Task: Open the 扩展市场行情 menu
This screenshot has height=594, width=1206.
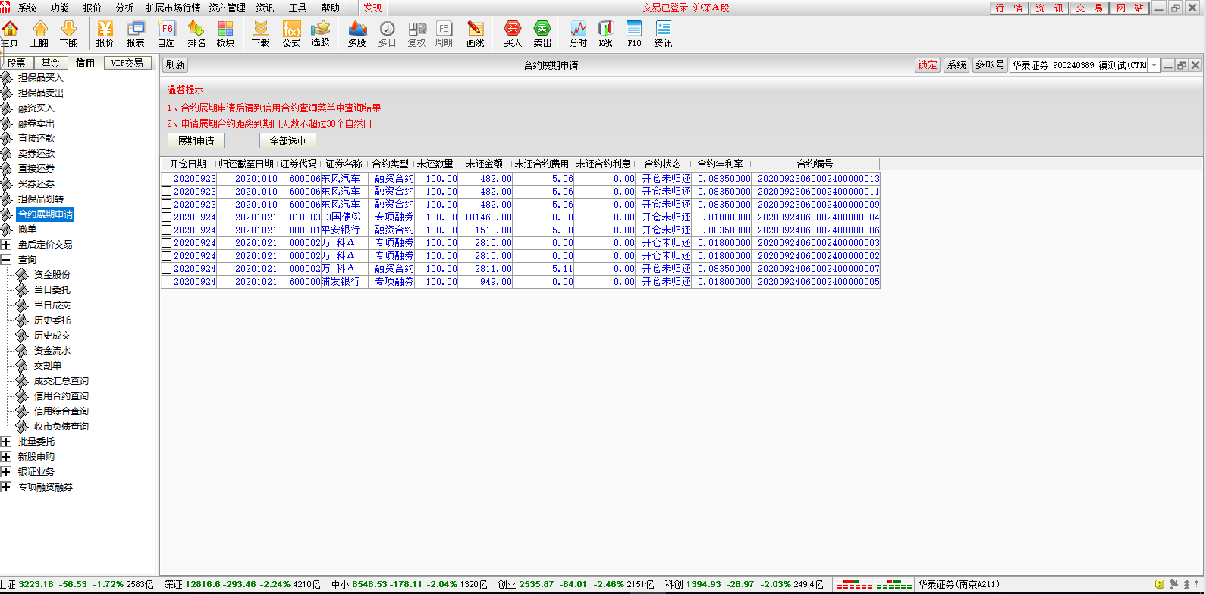Action: (x=174, y=8)
